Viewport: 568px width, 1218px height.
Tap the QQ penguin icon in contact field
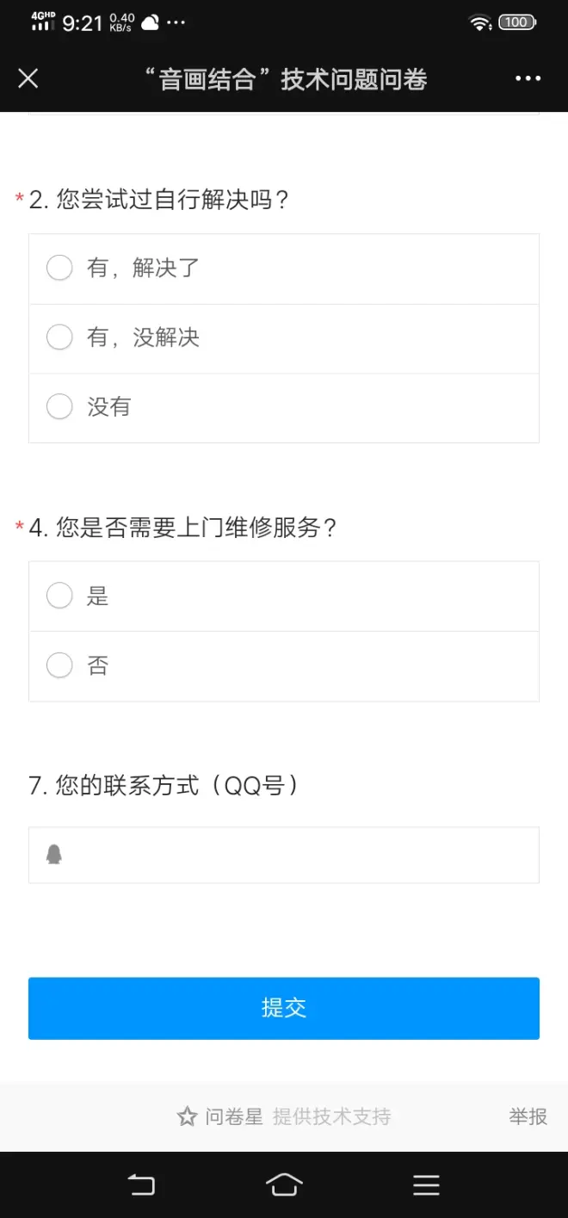pyautogui.click(x=54, y=855)
